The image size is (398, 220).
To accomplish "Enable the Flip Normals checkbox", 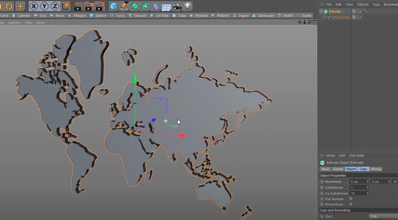I will pos(351,199).
